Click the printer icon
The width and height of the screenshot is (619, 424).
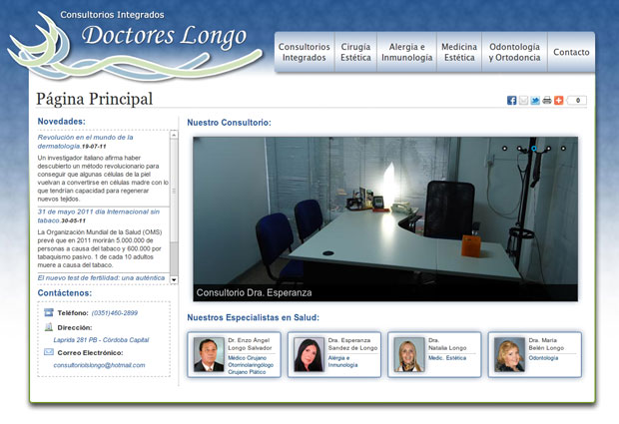(x=547, y=100)
